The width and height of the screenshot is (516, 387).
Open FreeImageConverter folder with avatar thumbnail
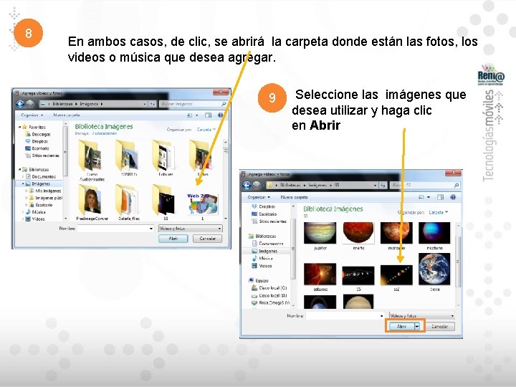point(92,202)
